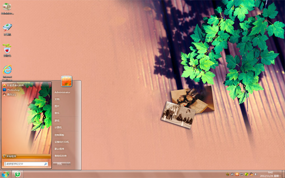Screen dimensions: 285x178
Task: Click the QQ penguin tray icon
Action: pyautogui.click(x=251, y=174)
